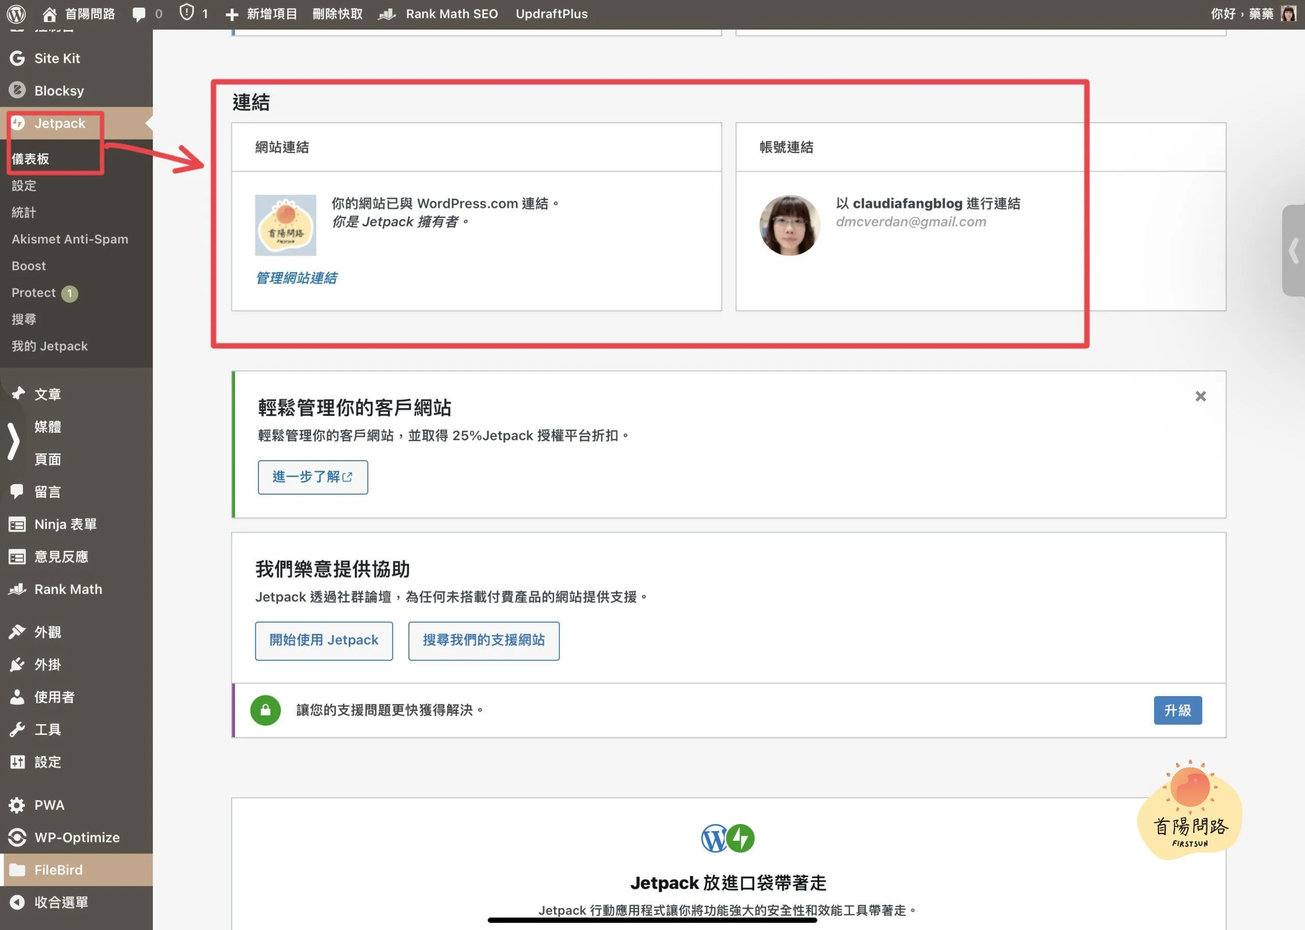Select the Protect submenu item

(33, 293)
